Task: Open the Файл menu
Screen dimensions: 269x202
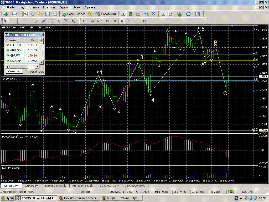Action: pyautogui.click(x=11, y=7)
